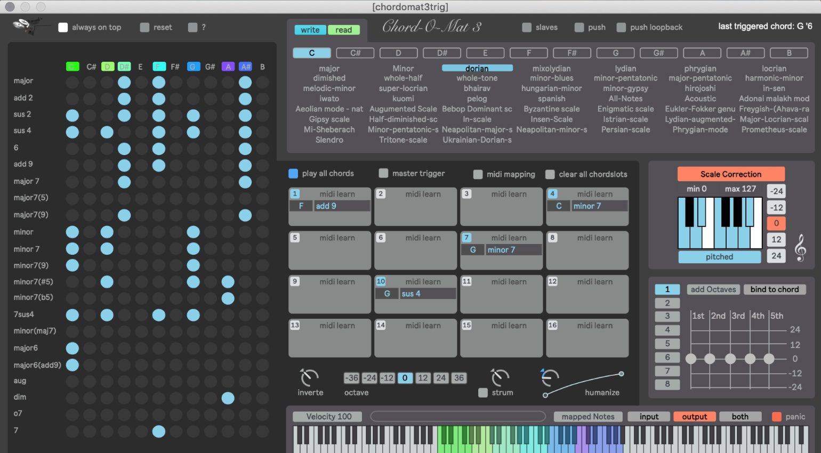The height and width of the screenshot is (453, 821).
Task: Click the green C note header
Action: click(73, 67)
